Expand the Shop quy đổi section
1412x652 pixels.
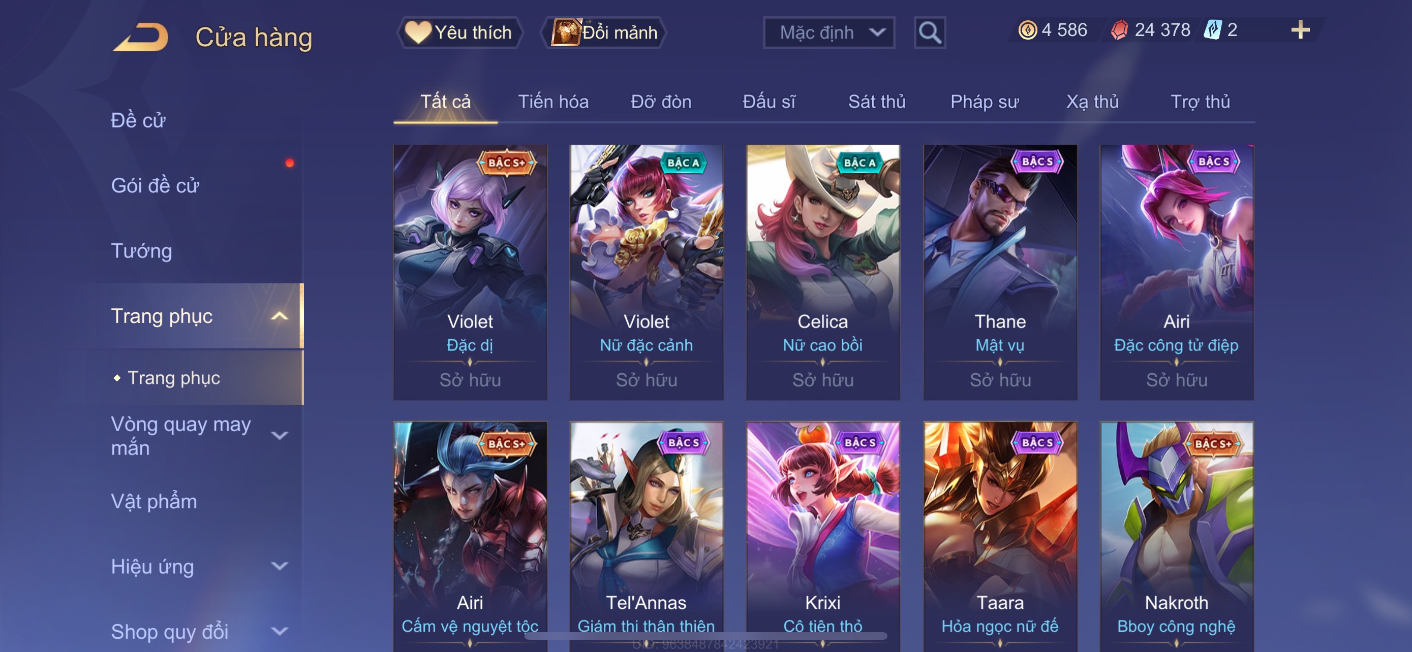[280, 631]
